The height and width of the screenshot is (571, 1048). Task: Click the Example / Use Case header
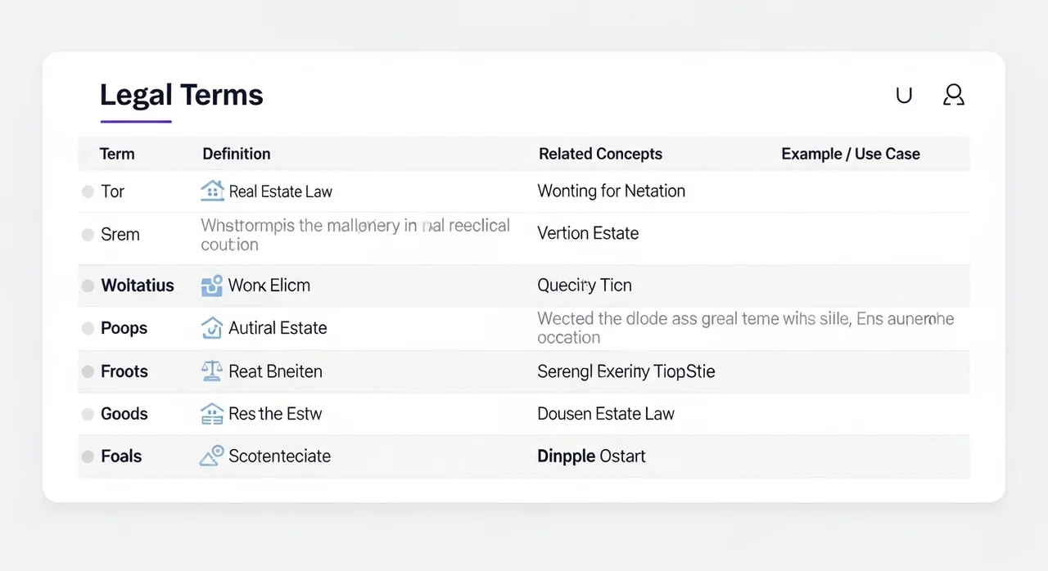pos(850,154)
